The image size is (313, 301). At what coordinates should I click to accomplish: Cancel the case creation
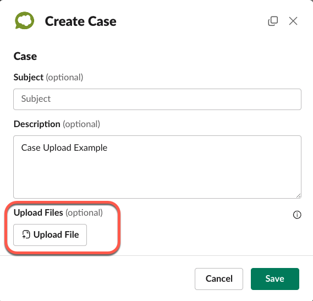point(219,279)
